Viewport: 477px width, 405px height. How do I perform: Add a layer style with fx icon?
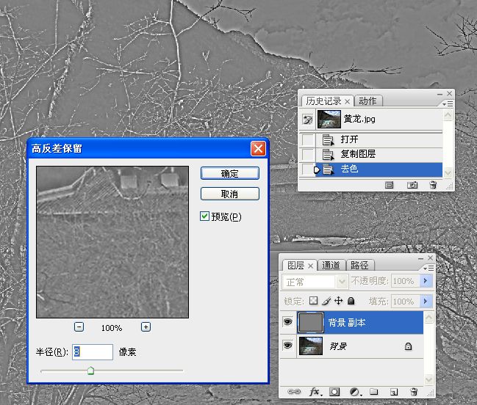coord(315,392)
